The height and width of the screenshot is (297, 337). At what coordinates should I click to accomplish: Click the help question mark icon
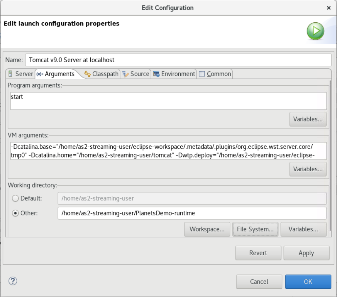pos(13,281)
